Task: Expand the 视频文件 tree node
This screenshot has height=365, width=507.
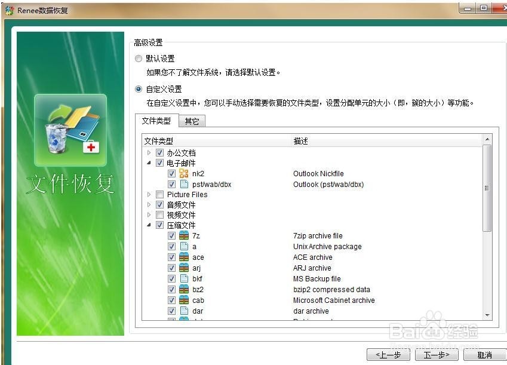Action: click(x=149, y=215)
